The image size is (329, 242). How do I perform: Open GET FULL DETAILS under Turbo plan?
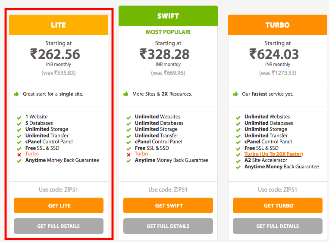pyautogui.click(x=278, y=226)
